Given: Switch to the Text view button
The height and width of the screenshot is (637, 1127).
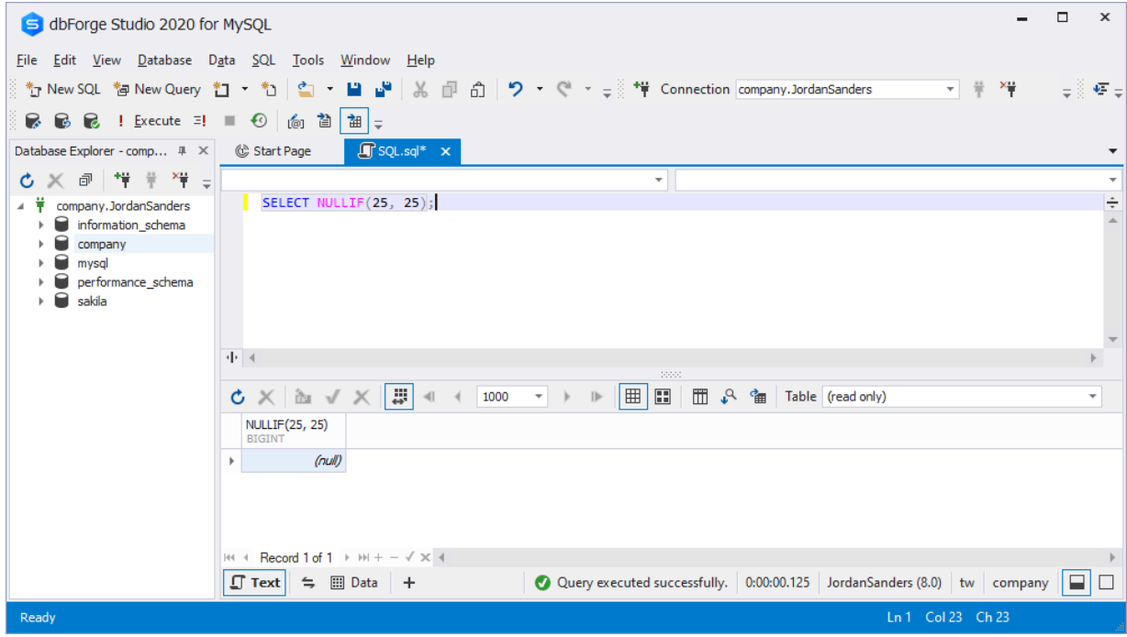Looking at the screenshot, I should [255, 582].
